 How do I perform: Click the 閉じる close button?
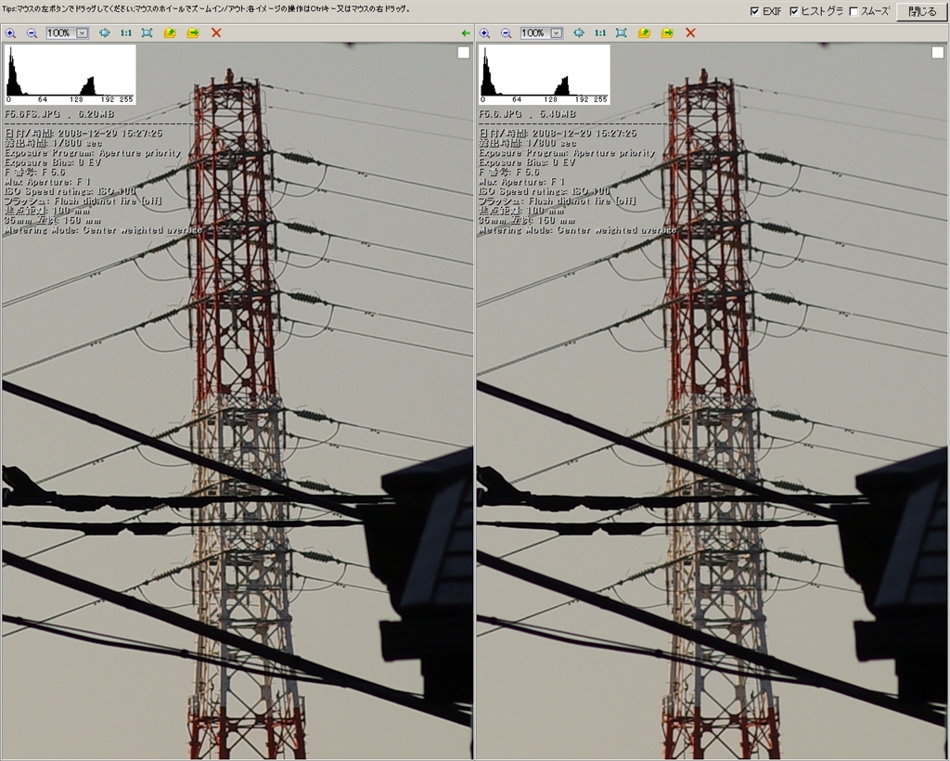[921, 11]
